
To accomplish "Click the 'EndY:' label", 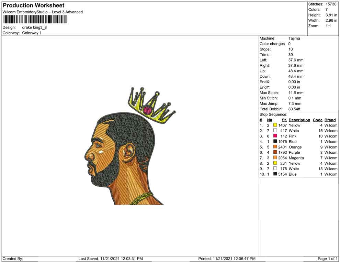I will [265, 87].
